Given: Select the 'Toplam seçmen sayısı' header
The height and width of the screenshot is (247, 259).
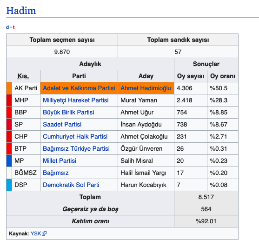Looking at the screenshot, I should (x=62, y=40).
